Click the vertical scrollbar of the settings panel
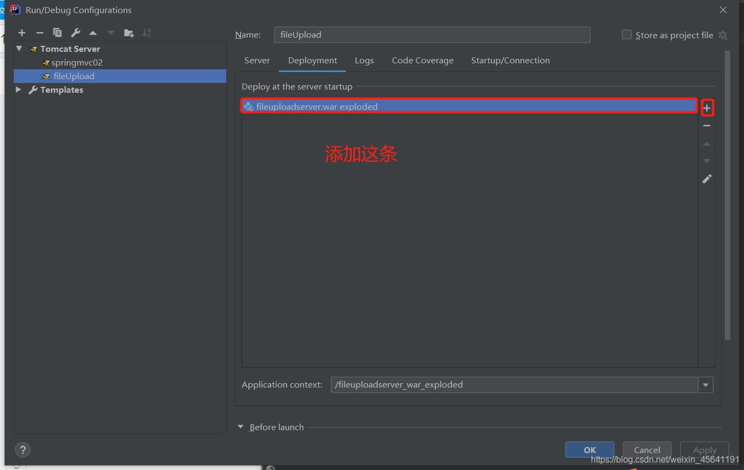 (728, 195)
